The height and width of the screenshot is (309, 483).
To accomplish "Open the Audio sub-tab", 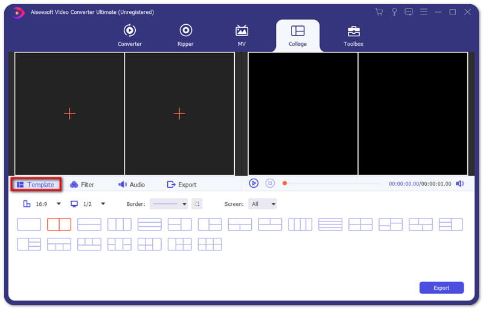I will (x=132, y=185).
